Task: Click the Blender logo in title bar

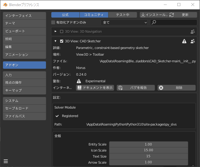Action: (5, 5)
